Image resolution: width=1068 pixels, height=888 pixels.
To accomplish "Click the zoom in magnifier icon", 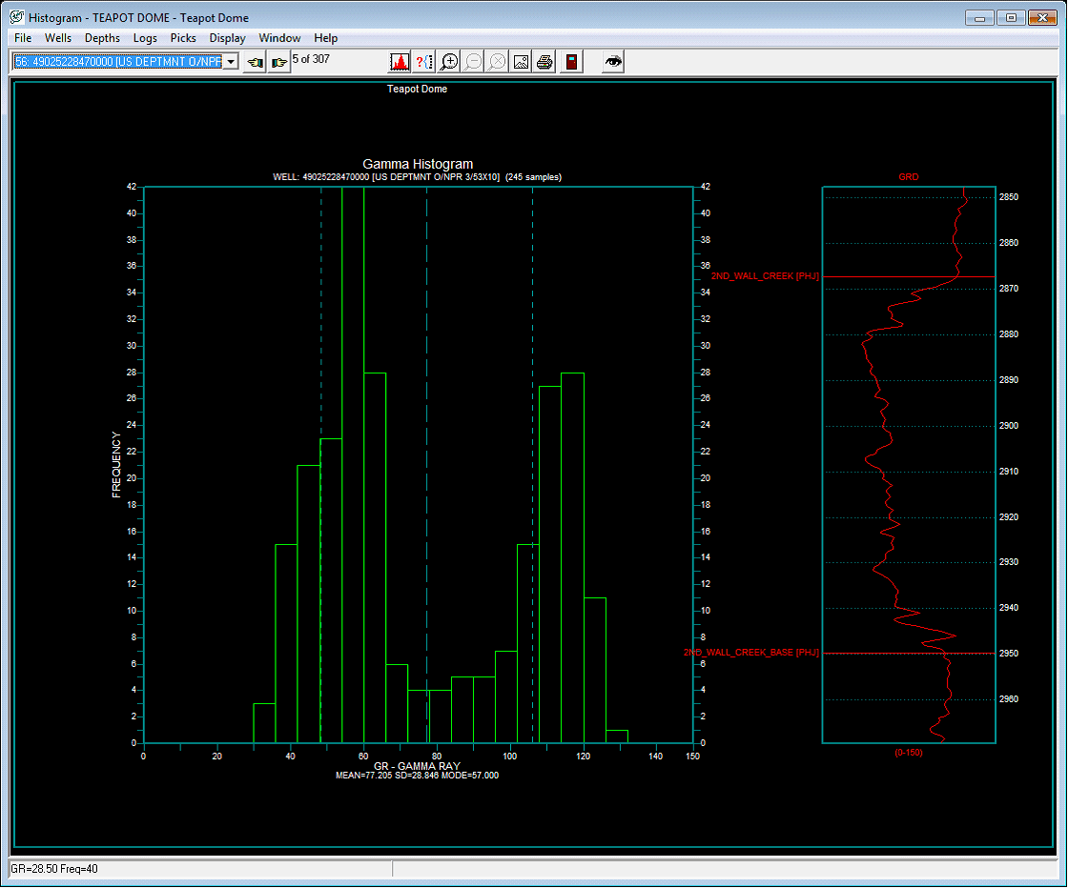I will (448, 62).
